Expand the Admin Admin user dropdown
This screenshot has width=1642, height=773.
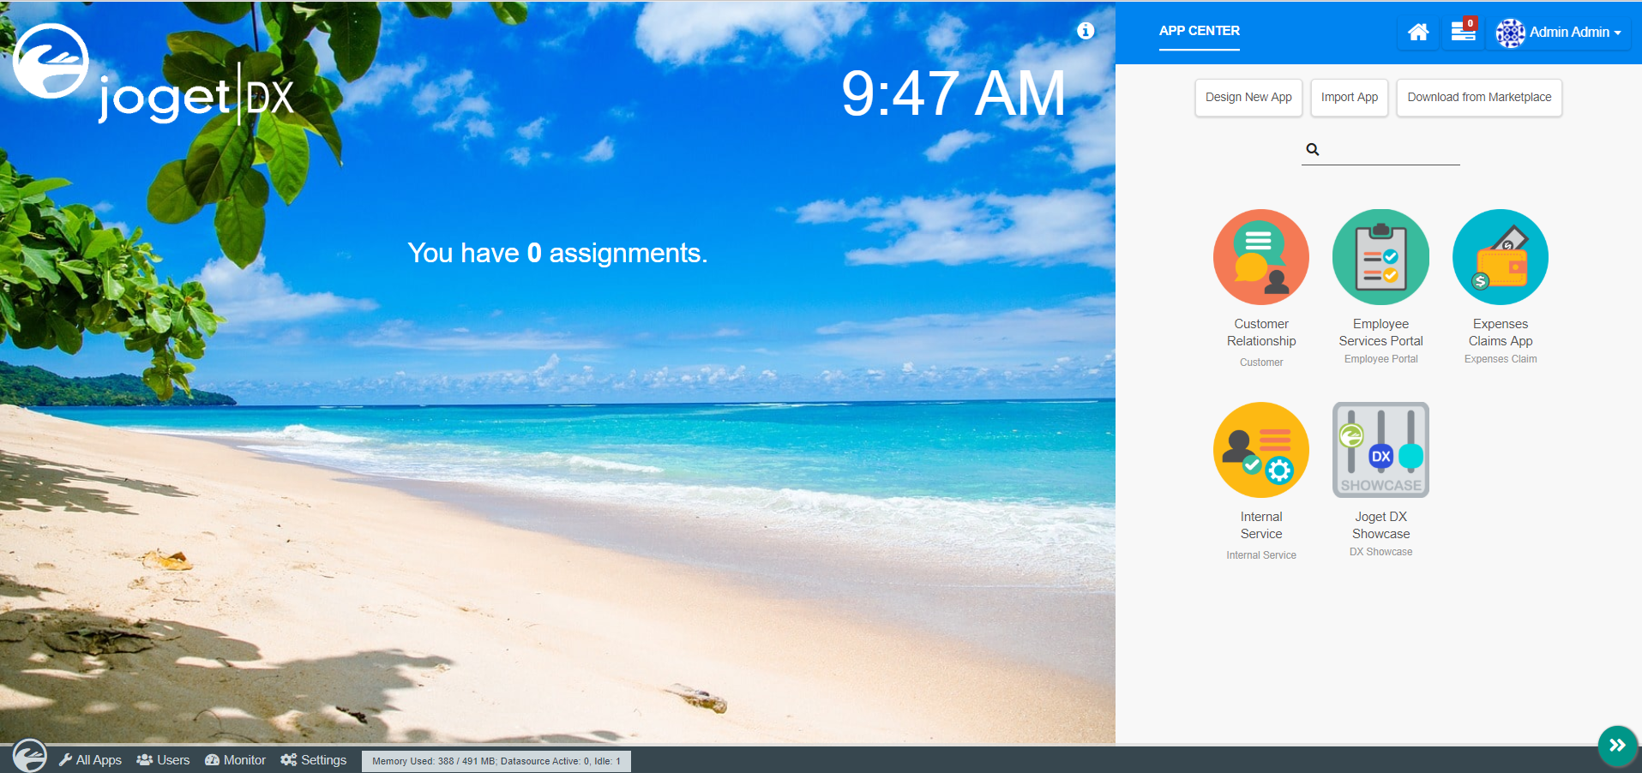[x=1559, y=33]
